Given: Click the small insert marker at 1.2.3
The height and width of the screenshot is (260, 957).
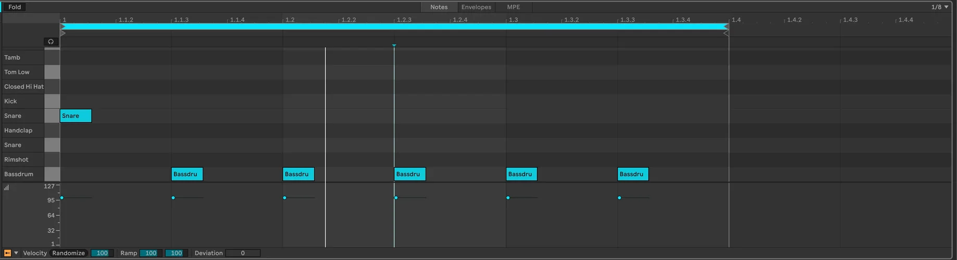Looking at the screenshot, I should [x=394, y=46].
